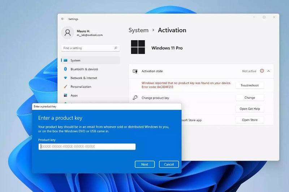Viewport: 289px width, 192px height.
Task: Click the red warning info icon
Action: tap(262, 71)
